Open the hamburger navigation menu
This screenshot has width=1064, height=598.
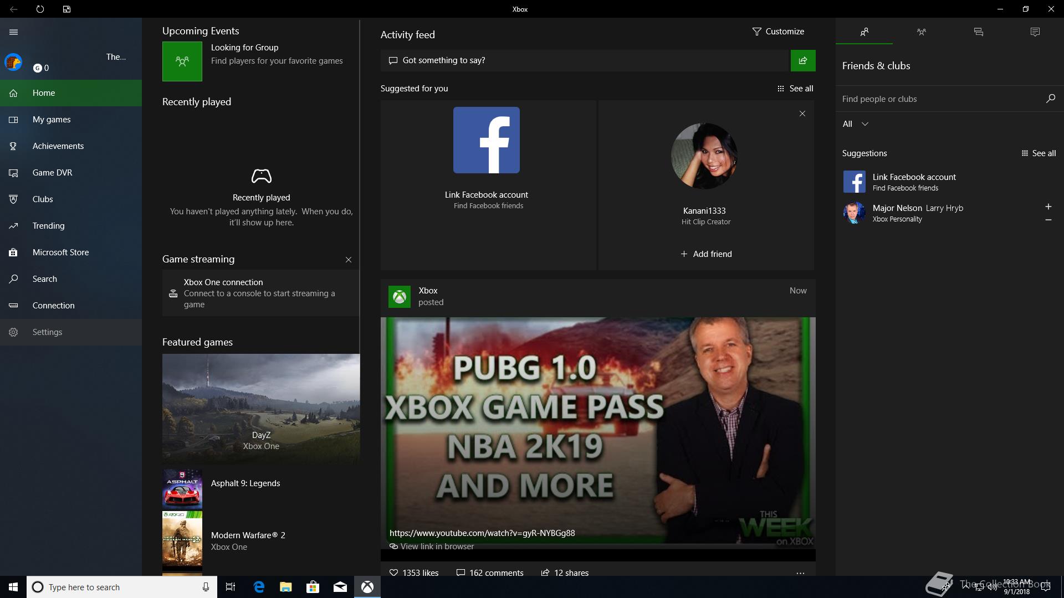pos(13,32)
